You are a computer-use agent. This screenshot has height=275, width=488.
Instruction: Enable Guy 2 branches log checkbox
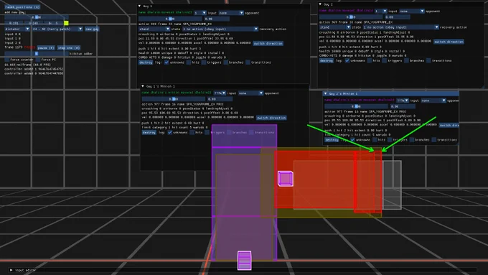point(406,60)
